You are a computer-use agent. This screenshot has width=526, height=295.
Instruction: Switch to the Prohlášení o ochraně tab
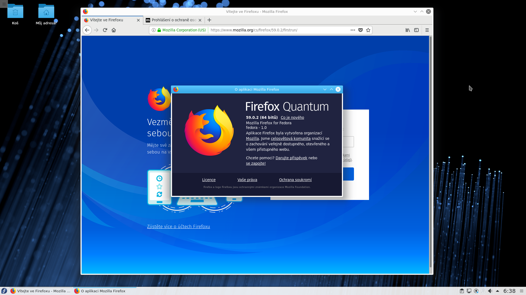coord(174,20)
